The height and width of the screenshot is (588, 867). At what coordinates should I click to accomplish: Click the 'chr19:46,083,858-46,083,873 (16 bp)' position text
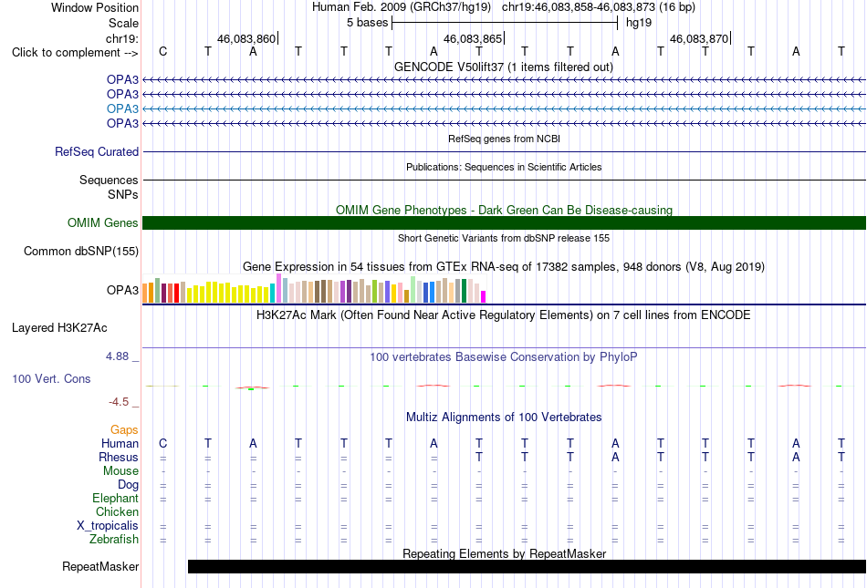coord(599,7)
